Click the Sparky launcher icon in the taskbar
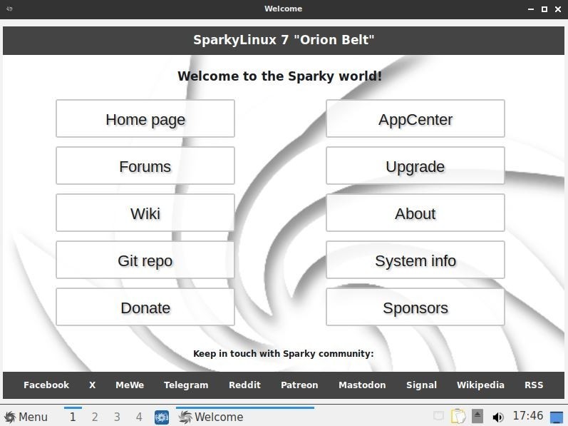568x426 pixels. 162,417
